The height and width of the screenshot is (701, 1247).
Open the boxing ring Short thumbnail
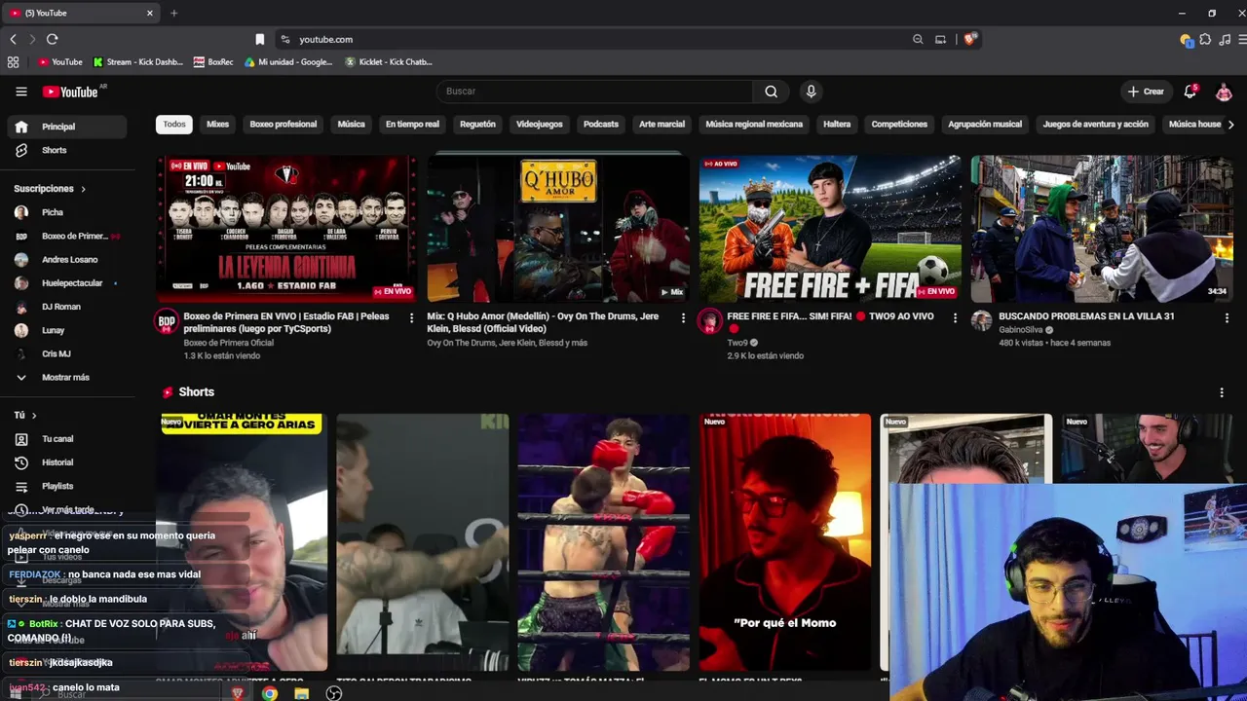[x=604, y=542]
